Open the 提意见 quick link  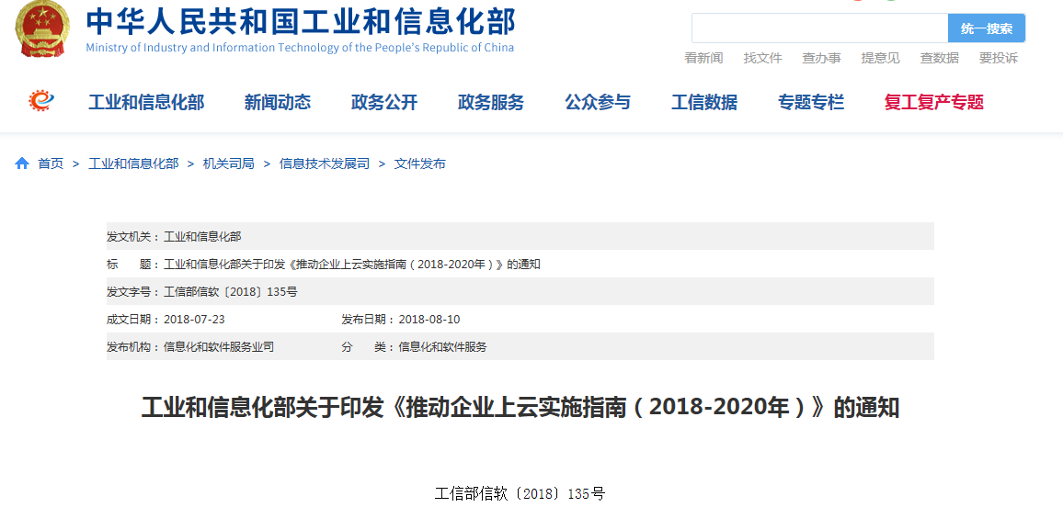881,58
